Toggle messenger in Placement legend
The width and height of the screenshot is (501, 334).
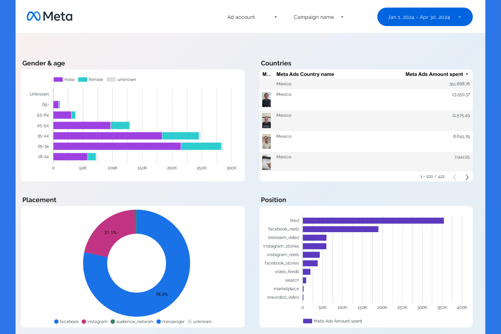(x=171, y=321)
